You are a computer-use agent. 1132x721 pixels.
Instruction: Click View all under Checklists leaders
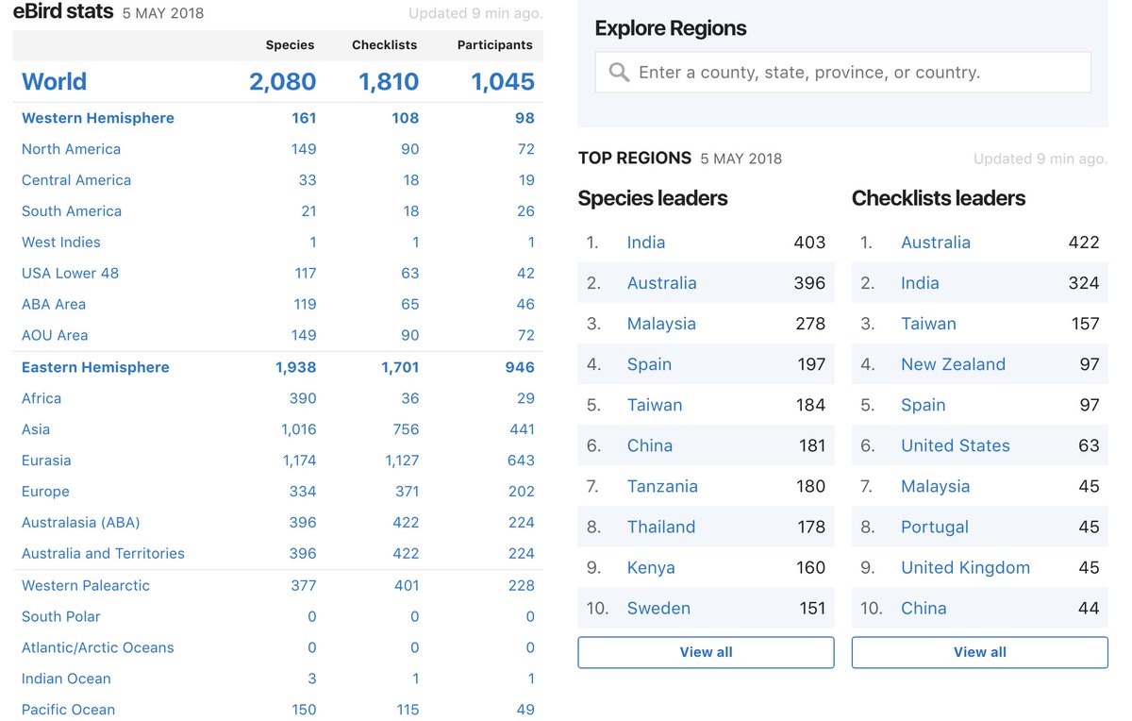point(979,652)
